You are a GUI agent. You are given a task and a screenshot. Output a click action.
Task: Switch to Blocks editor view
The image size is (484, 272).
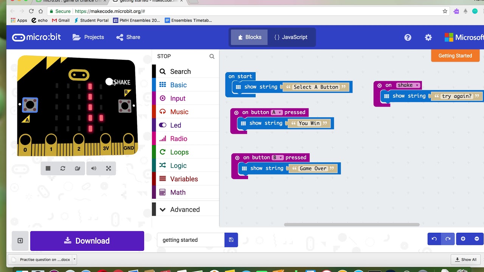click(x=250, y=37)
